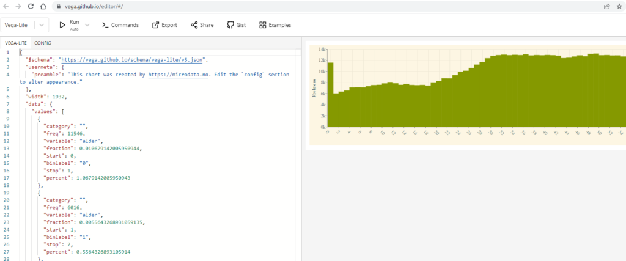Screen dimensions: 626x261
Task: Click the first tall bar in chart
Action: click(330, 95)
